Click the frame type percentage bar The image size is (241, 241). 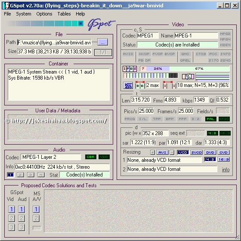coord(185,68)
